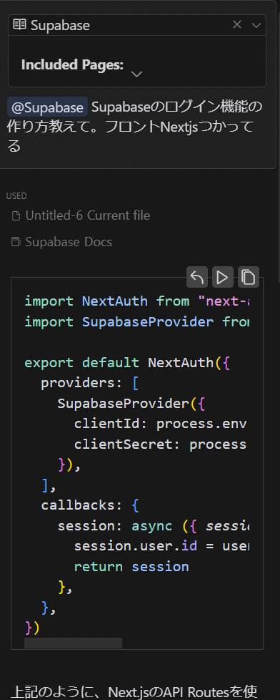Click the Supabase header title text
The height and width of the screenshot is (700, 280).
click(x=60, y=26)
